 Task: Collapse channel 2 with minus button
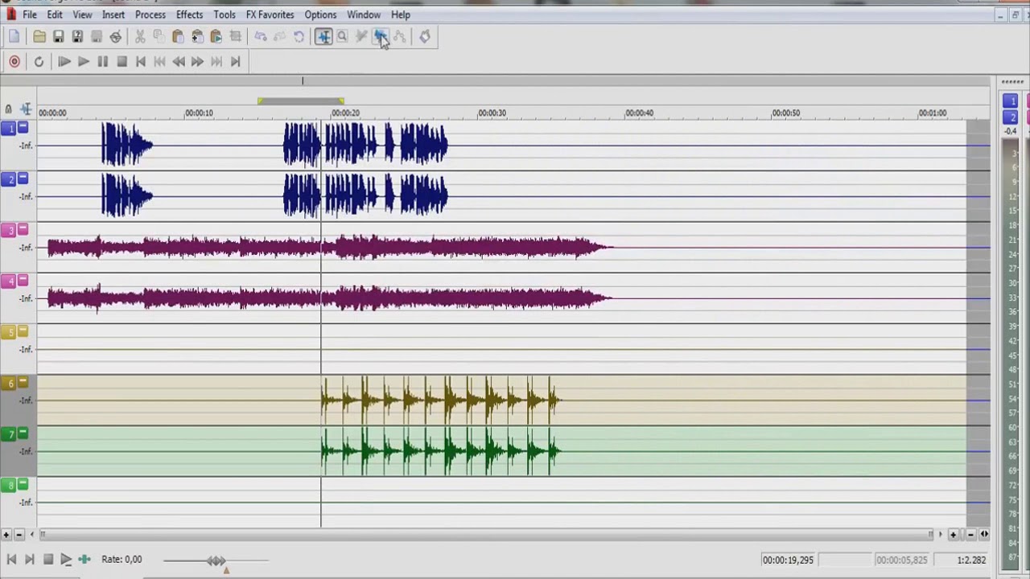pyautogui.click(x=23, y=178)
